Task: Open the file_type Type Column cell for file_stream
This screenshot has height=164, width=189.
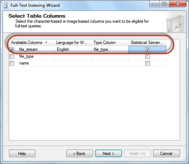Action: click(x=110, y=49)
